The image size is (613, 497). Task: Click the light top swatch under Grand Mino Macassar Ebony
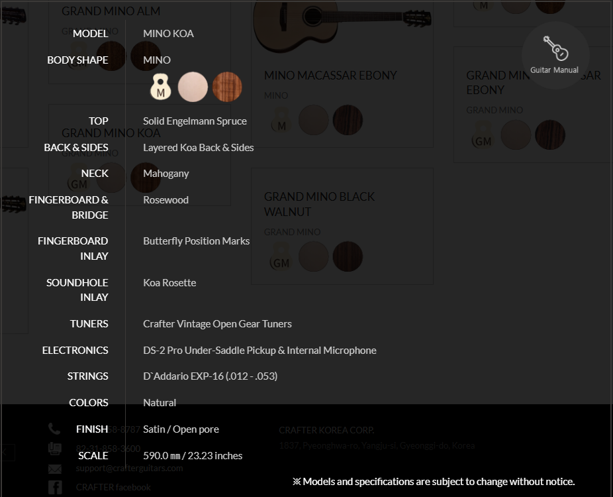click(516, 135)
